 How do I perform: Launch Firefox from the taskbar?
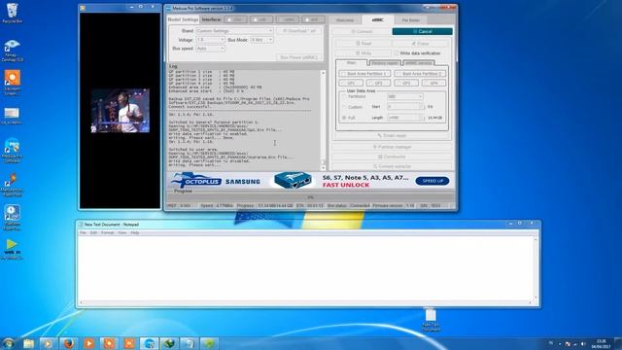pyautogui.click(x=69, y=343)
